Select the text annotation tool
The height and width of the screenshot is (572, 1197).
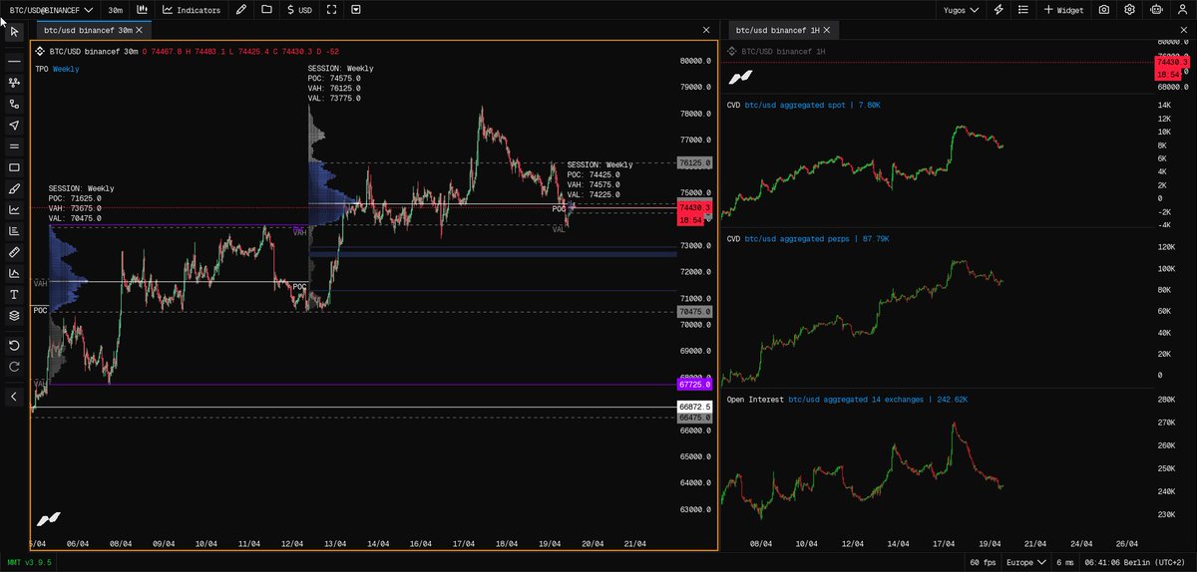[14, 294]
